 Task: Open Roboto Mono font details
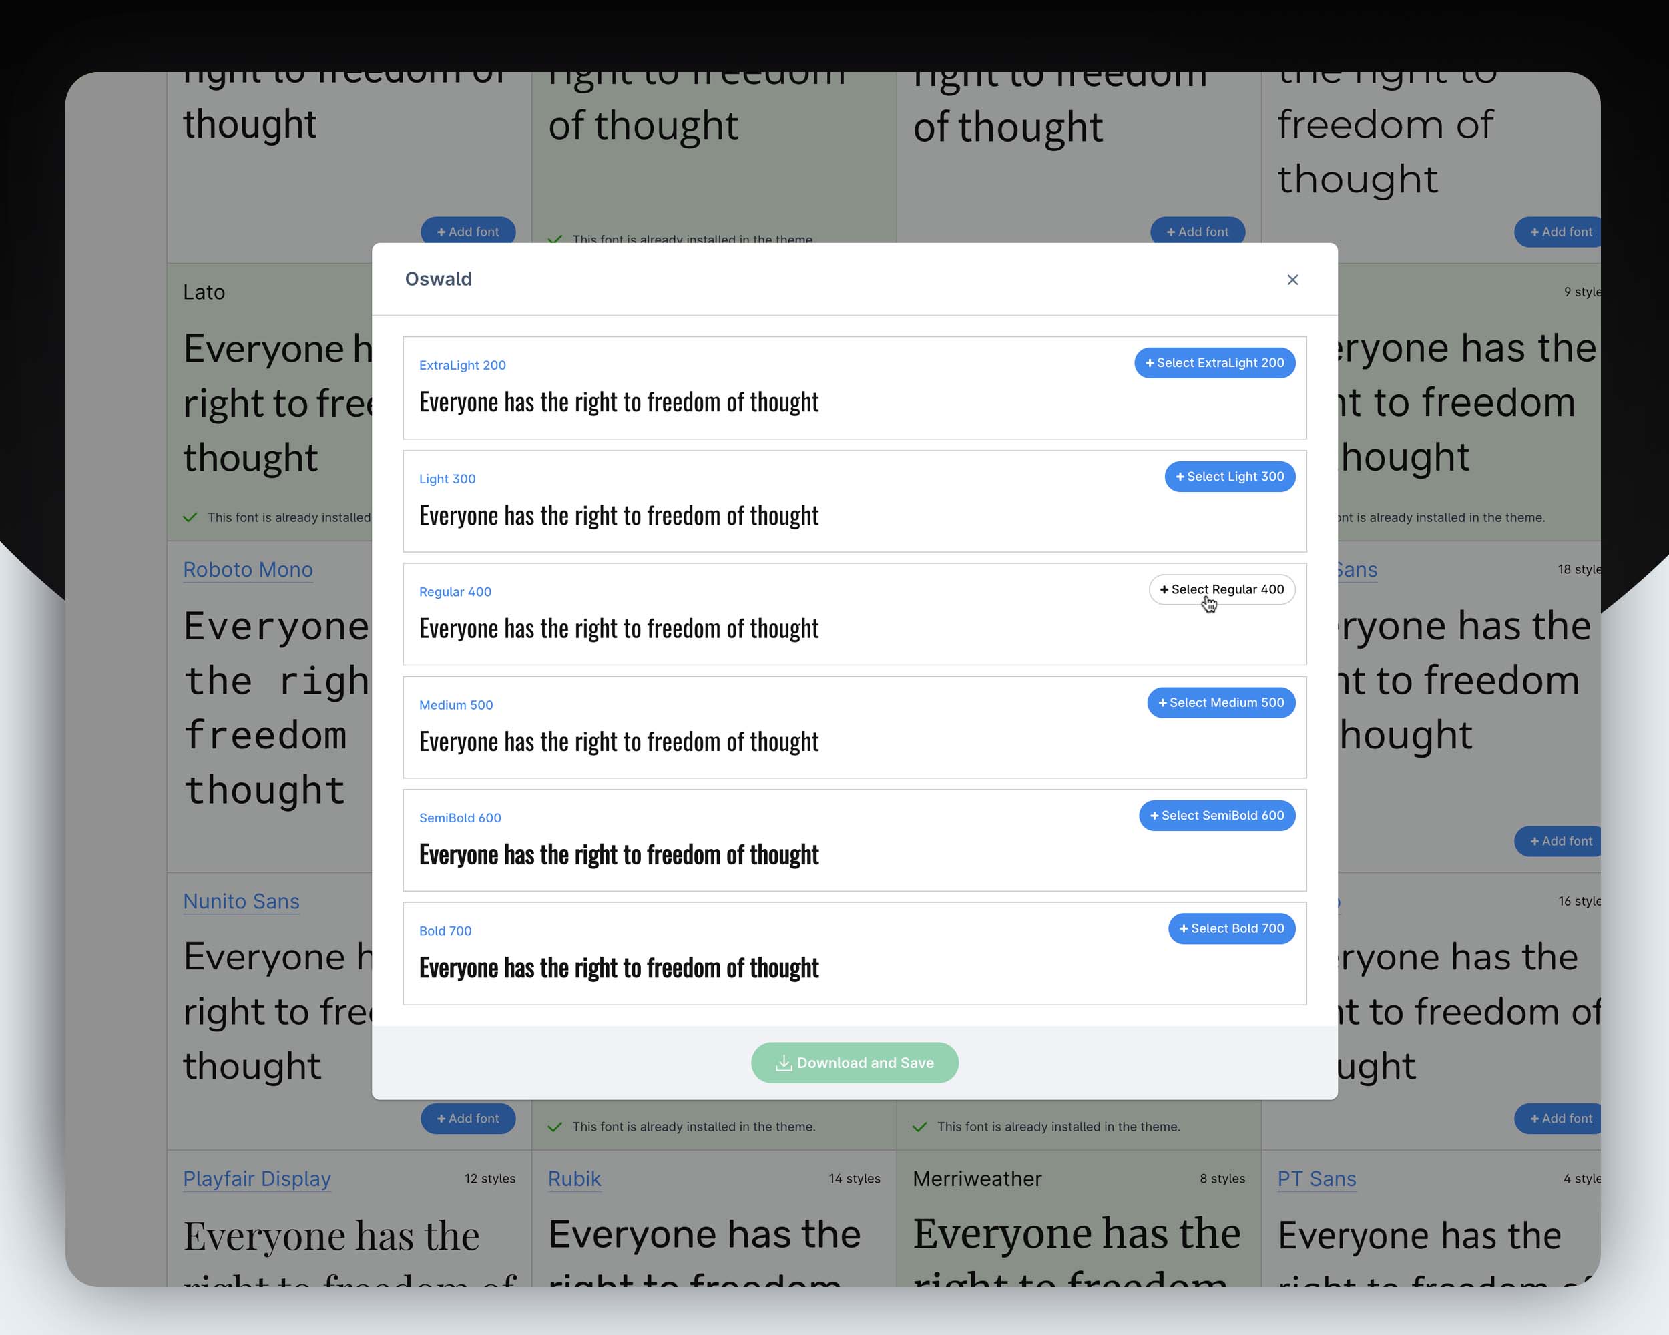click(249, 569)
